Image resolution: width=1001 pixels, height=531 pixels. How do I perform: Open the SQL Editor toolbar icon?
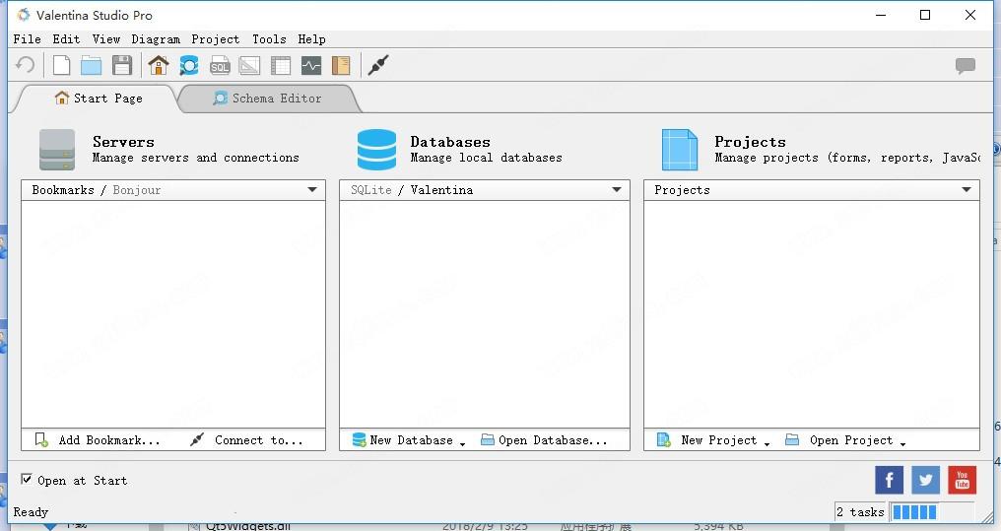pos(220,65)
